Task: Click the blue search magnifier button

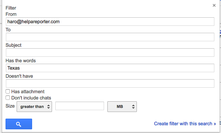Action: 19,124
